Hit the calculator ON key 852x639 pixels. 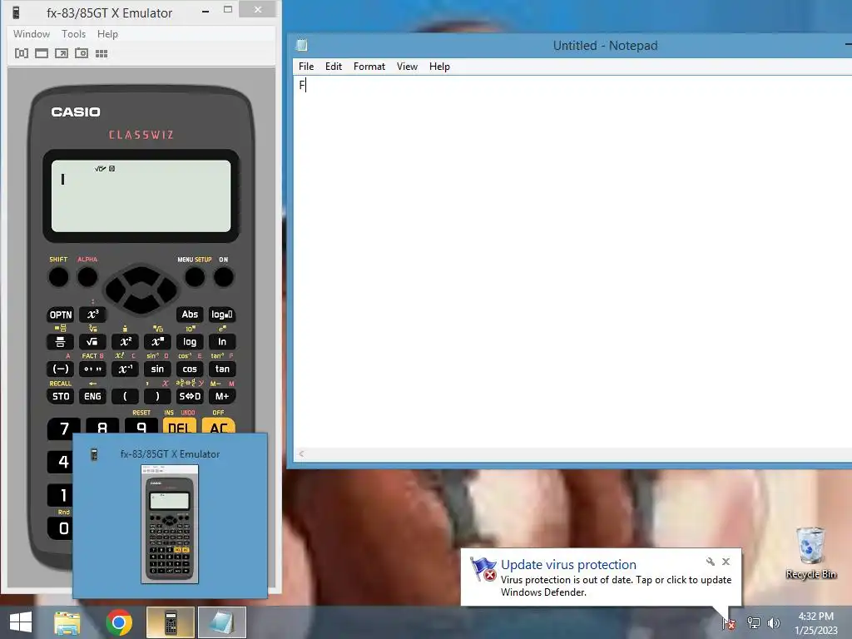click(223, 277)
